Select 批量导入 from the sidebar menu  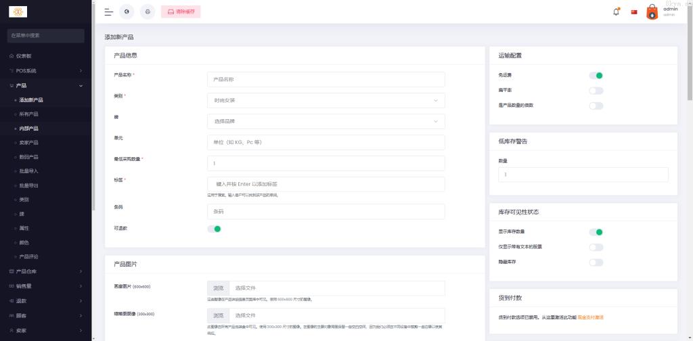tap(28, 171)
